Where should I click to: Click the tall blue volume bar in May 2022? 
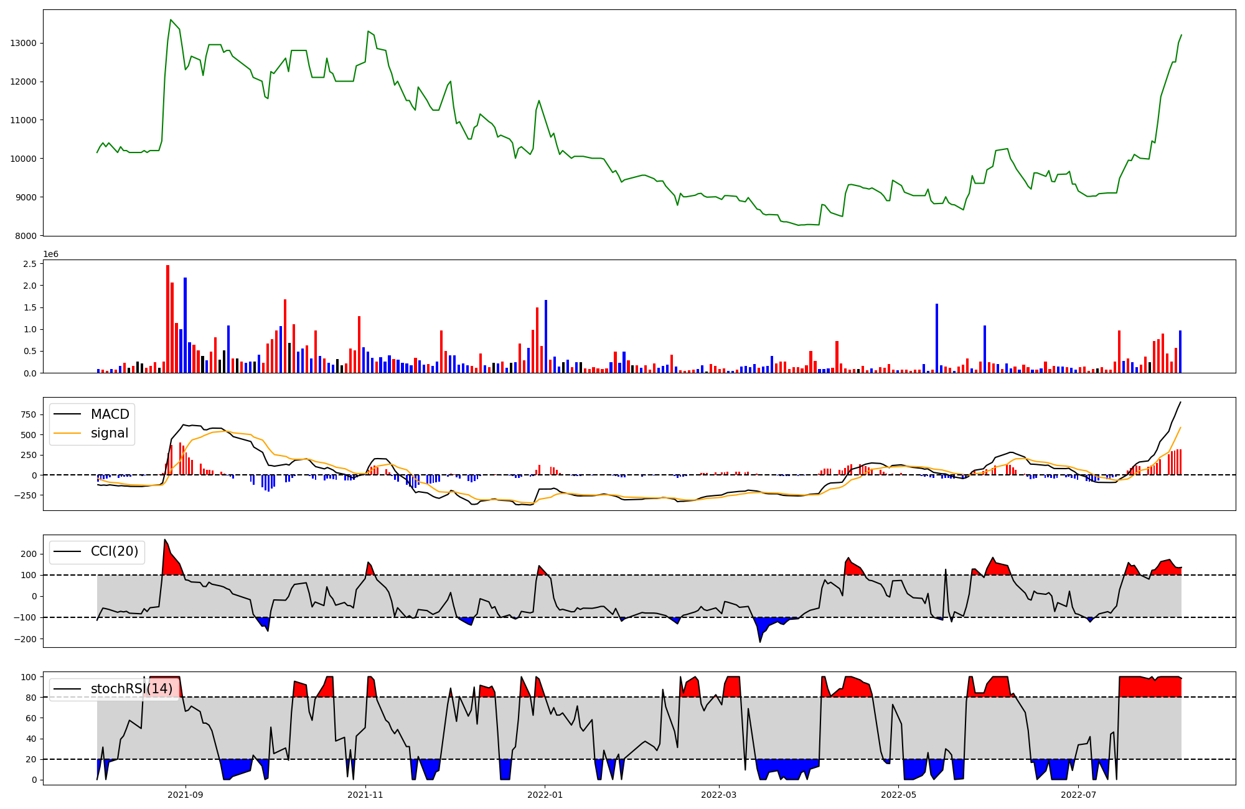(937, 338)
